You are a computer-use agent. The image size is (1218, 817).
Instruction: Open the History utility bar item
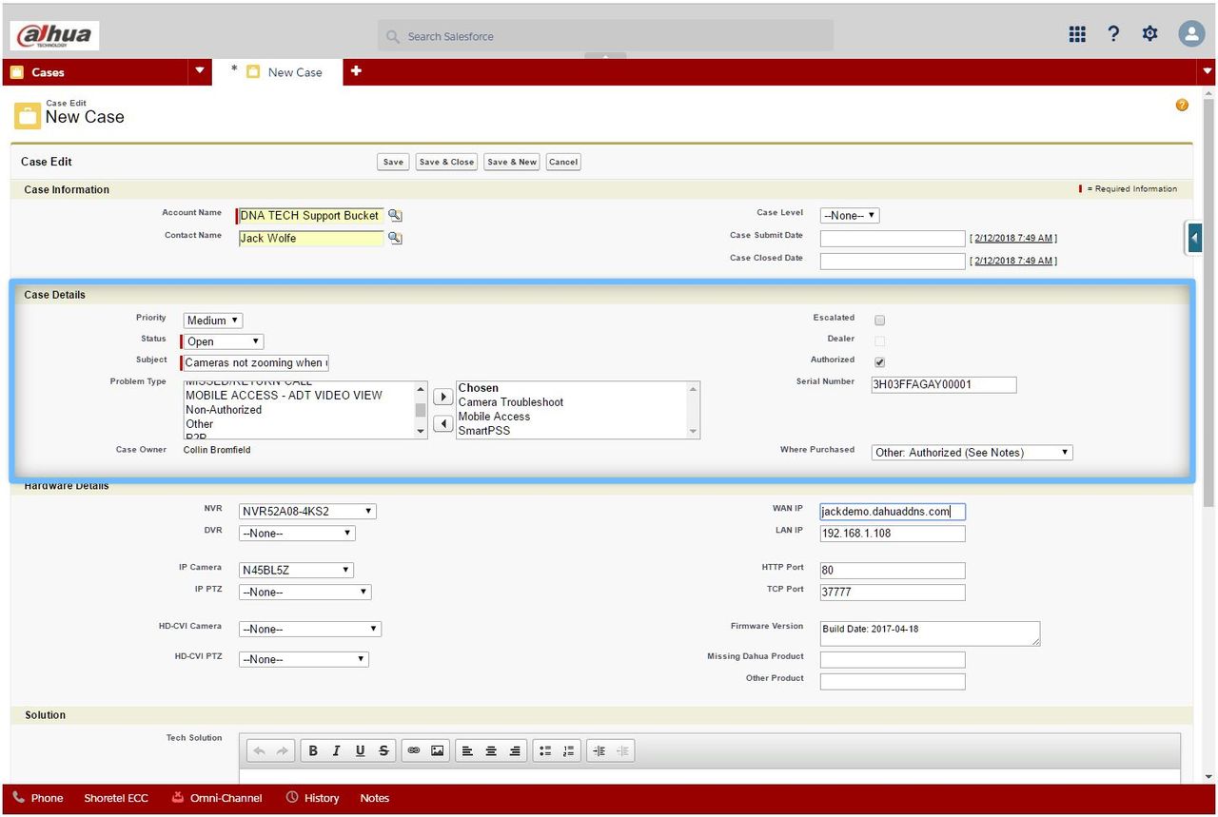tap(312, 798)
